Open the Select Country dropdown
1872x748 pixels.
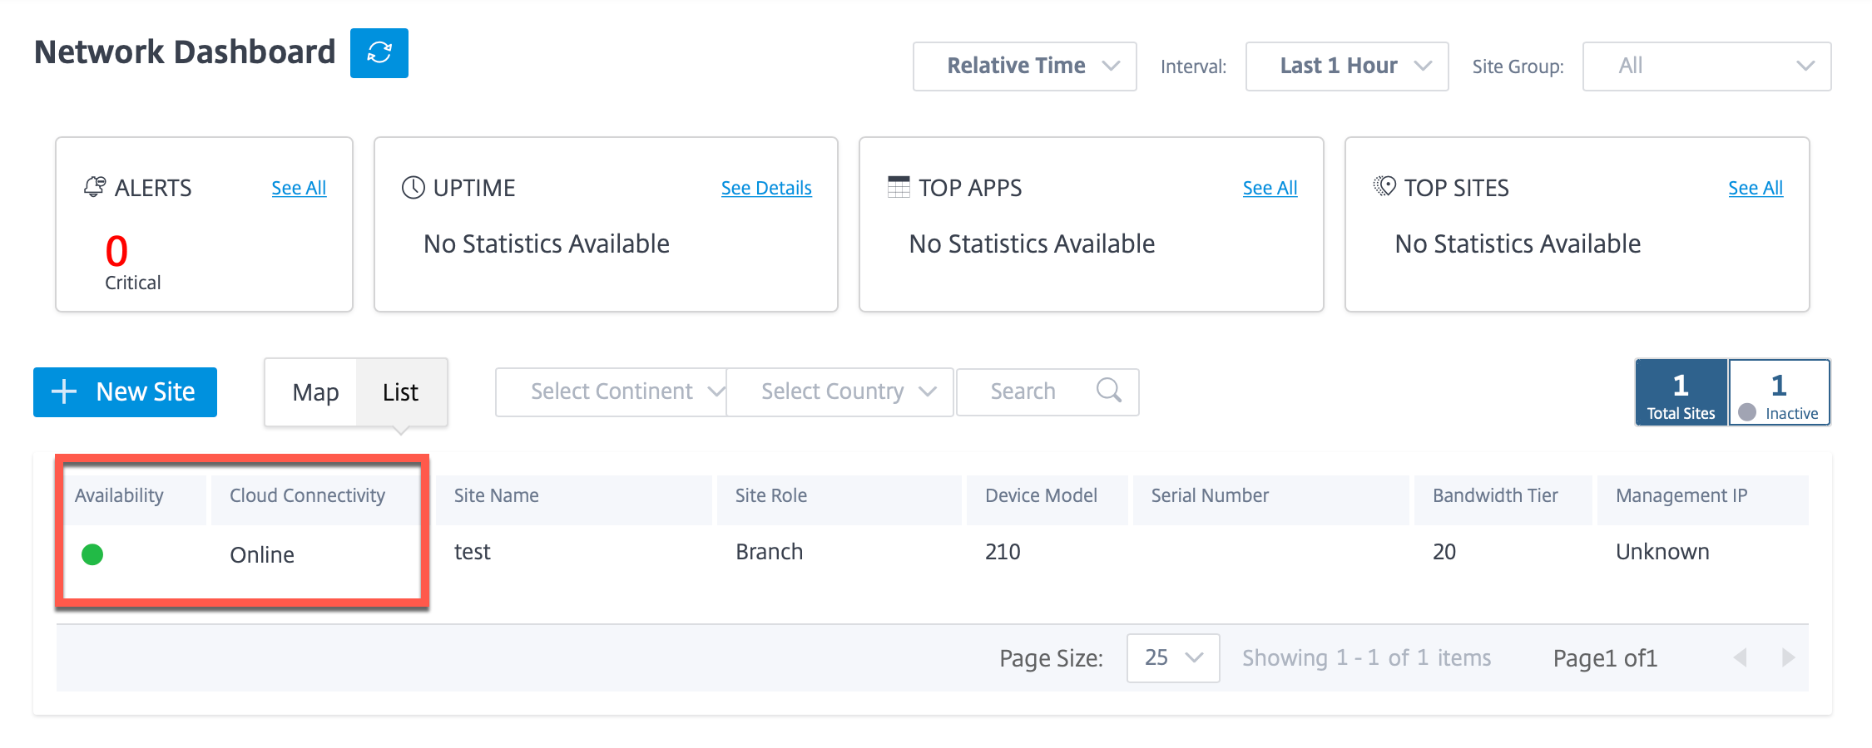(x=840, y=392)
